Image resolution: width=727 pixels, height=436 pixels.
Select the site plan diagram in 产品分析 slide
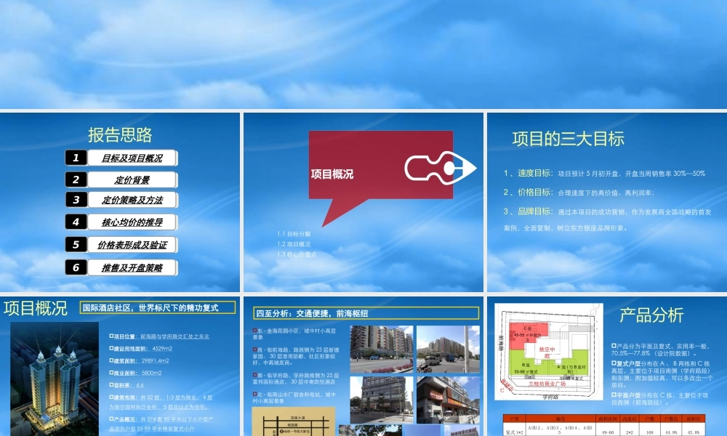click(x=548, y=352)
